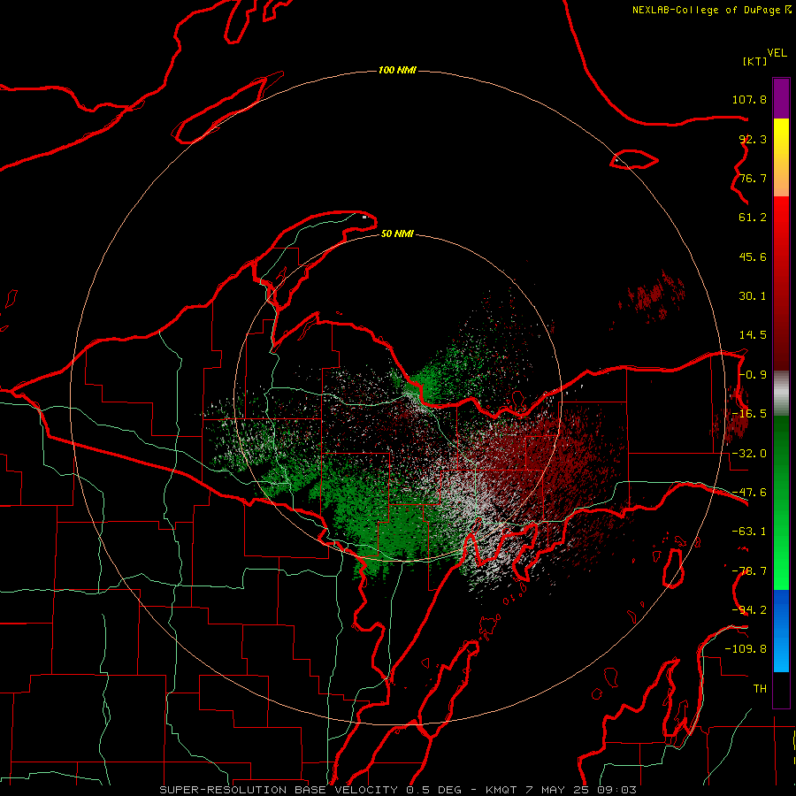Select the 50 NMI range ring label
Viewport: 796px width, 796px height.
click(397, 233)
